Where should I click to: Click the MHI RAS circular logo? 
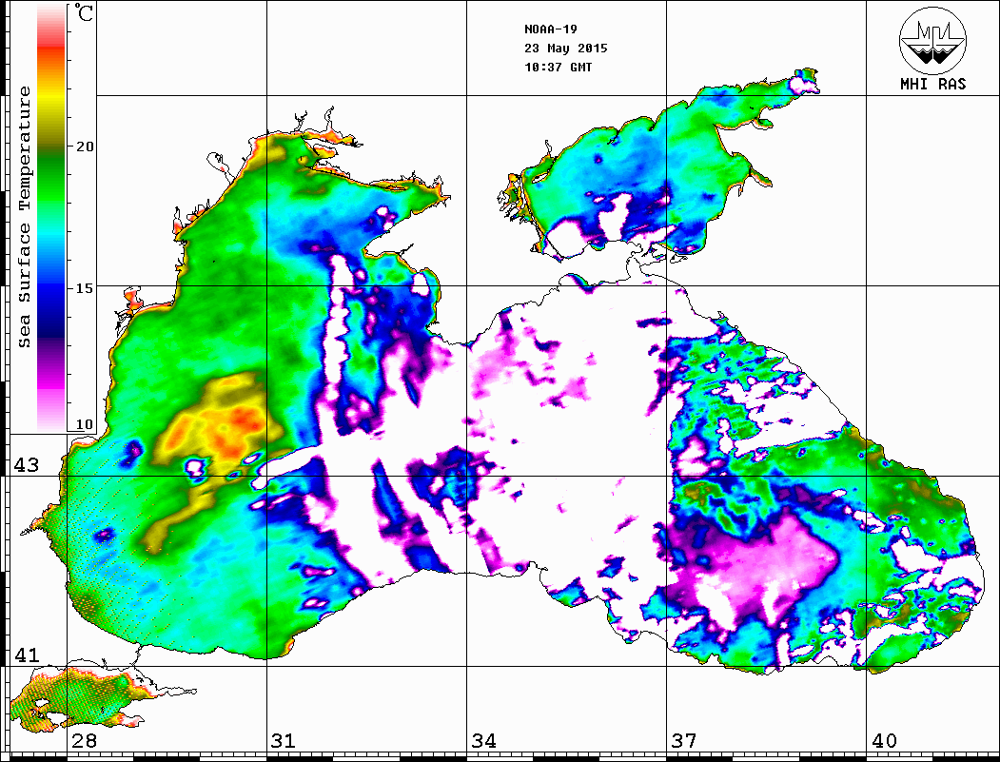932,40
